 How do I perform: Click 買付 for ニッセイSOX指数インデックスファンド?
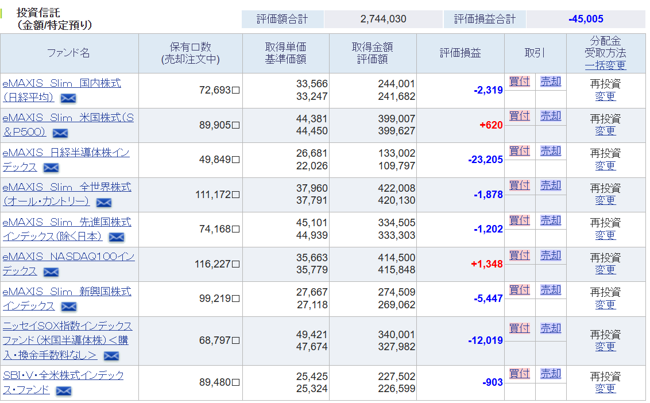(520, 328)
